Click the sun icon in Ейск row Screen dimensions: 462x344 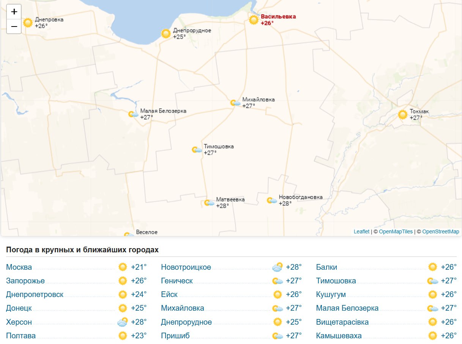tap(278, 294)
